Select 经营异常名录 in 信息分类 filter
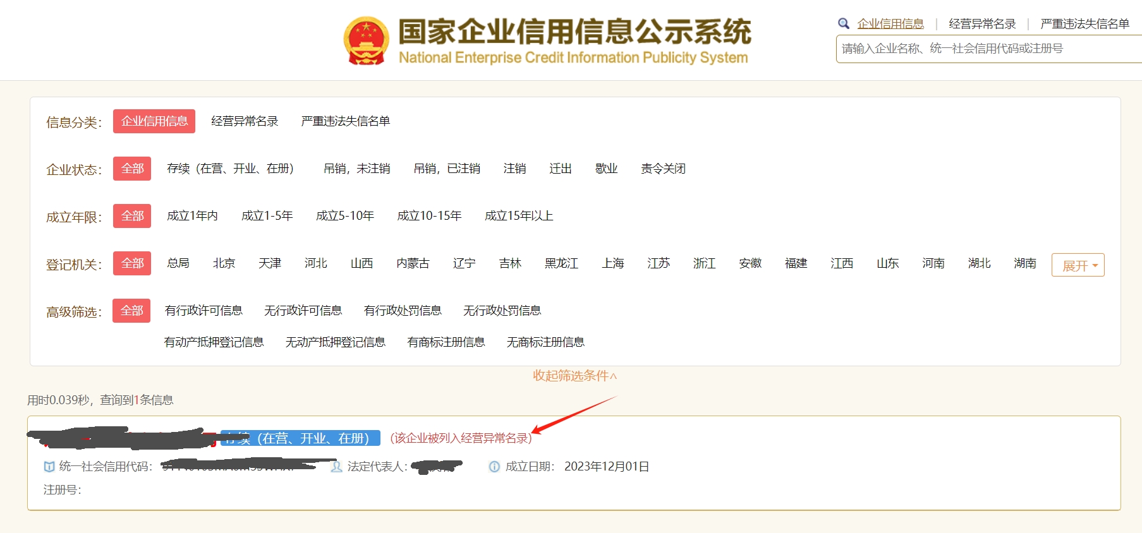This screenshot has height=533, width=1142. [x=245, y=121]
